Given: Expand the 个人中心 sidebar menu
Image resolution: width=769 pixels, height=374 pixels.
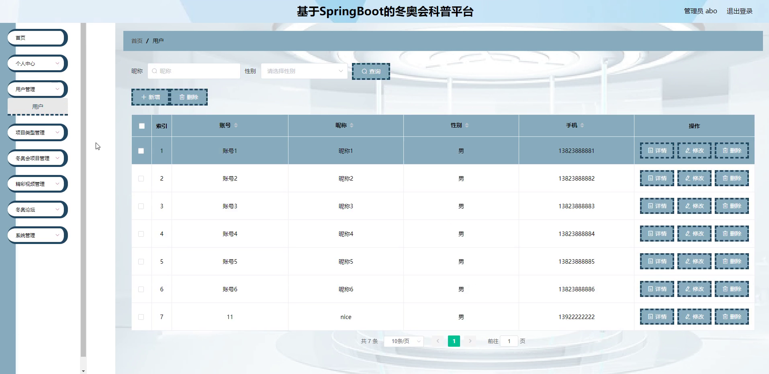Looking at the screenshot, I should point(37,63).
